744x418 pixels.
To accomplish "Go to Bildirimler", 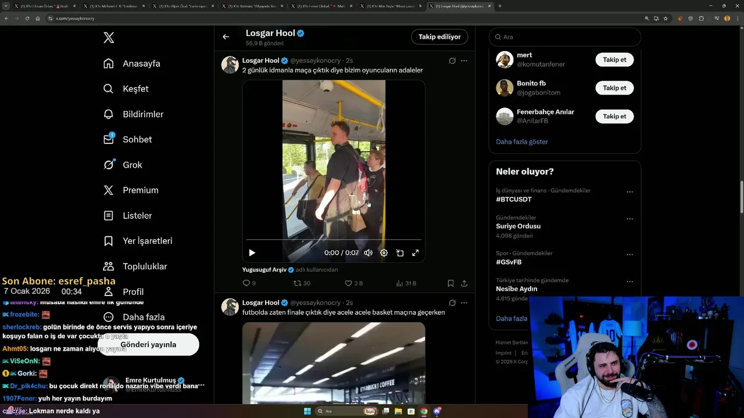I will [133, 114].
